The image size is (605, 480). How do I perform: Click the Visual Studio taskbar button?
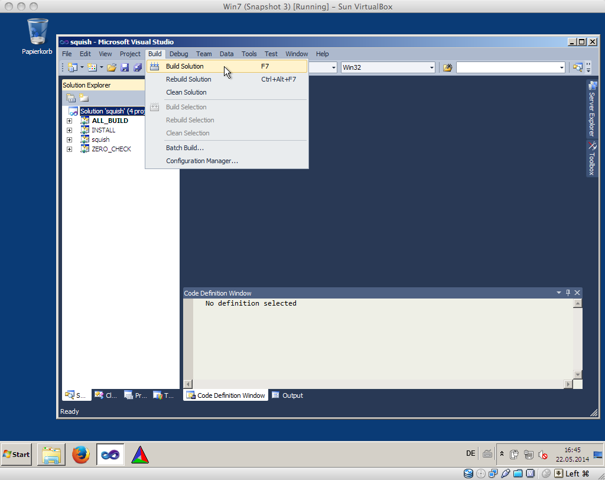pyautogui.click(x=110, y=455)
